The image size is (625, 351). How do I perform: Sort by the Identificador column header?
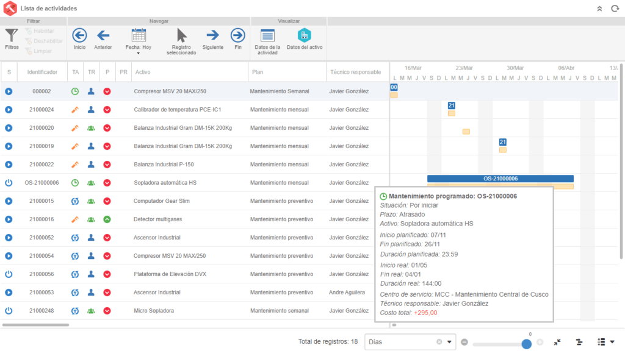click(42, 72)
